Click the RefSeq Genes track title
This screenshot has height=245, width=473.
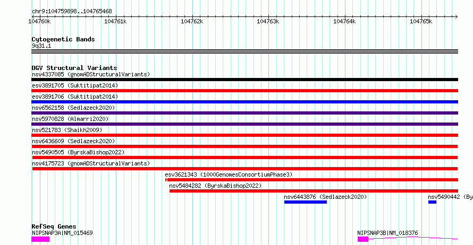(54, 226)
